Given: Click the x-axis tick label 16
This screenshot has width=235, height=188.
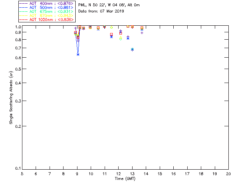Looking at the screenshot, I should tap(174, 174).
